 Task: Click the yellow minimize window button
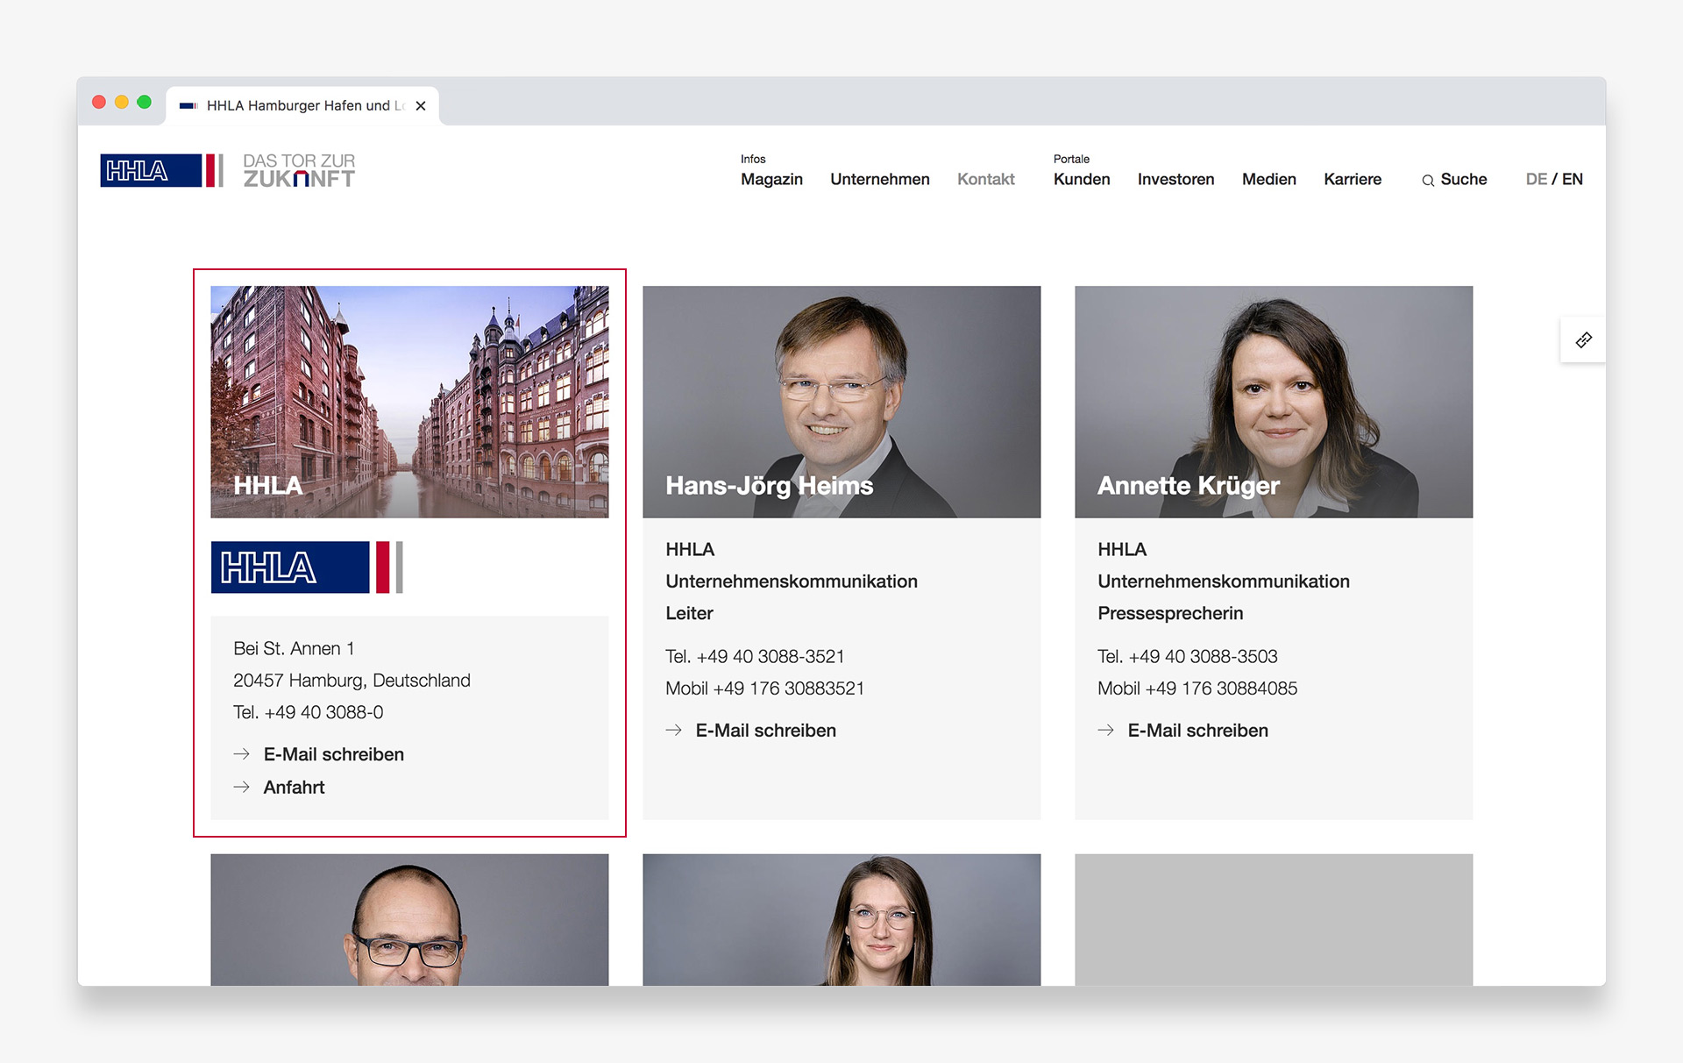122,102
